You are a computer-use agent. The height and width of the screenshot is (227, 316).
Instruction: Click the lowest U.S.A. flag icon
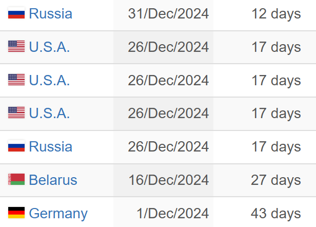click(x=16, y=113)
